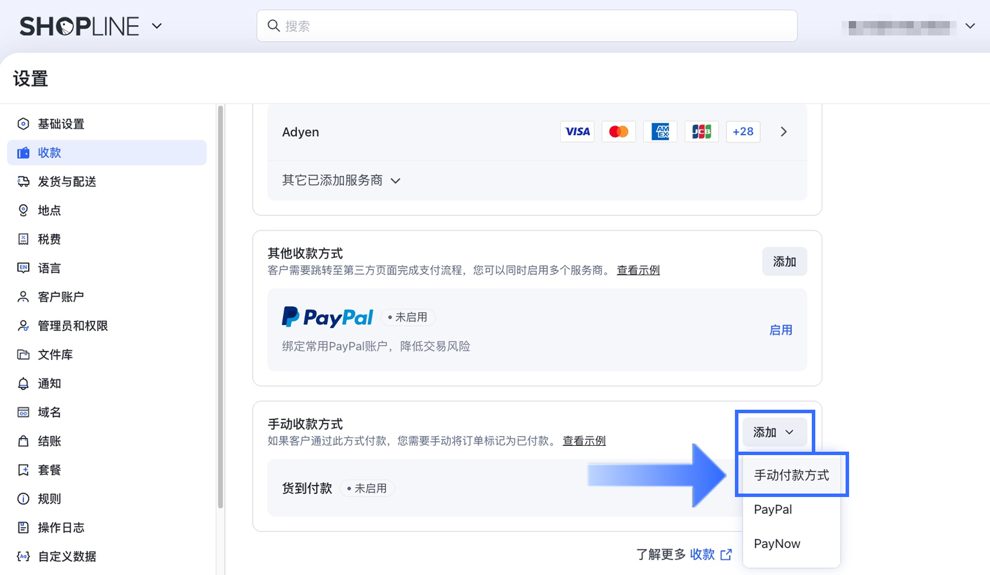Click the 结账 shopping bag icon
Screen dimensions: 990x575
23,441
